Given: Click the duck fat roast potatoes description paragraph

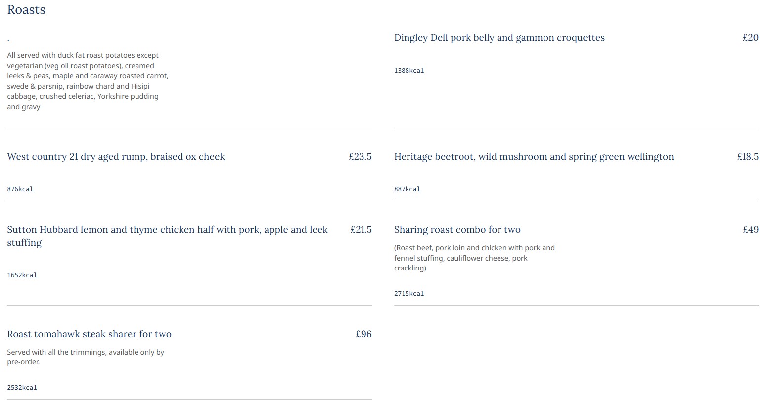Looking at the screenshot, I should [x=88, y=81].
